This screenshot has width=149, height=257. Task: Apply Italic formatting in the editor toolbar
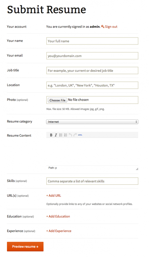click(x=56, y=135)
